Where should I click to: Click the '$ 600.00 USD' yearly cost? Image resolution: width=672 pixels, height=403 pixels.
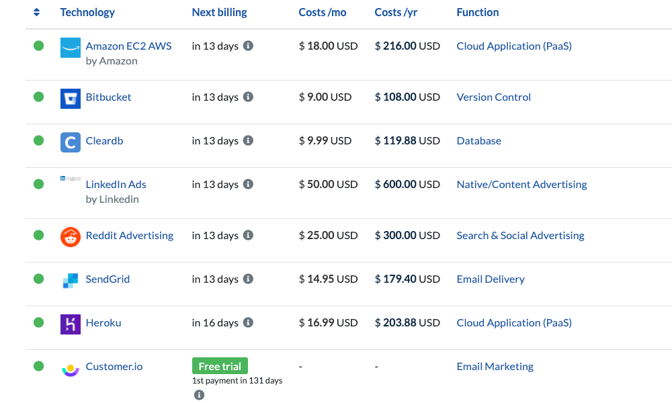pyautogui.click(x=408, y=185)
